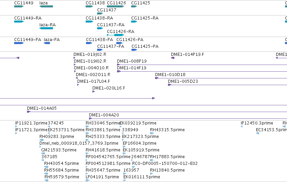
Task: Click the CG11437-PA protein glyph
Action: (100, 50)
